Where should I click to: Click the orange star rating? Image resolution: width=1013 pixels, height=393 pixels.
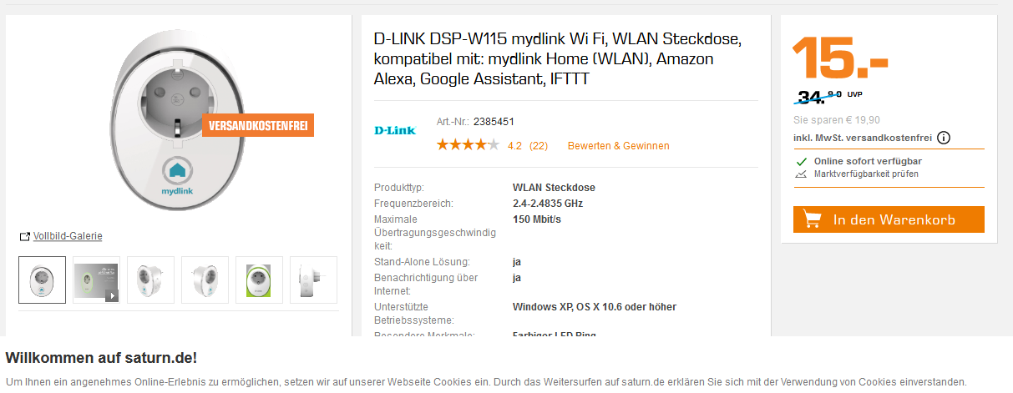(x=468, y=145)
